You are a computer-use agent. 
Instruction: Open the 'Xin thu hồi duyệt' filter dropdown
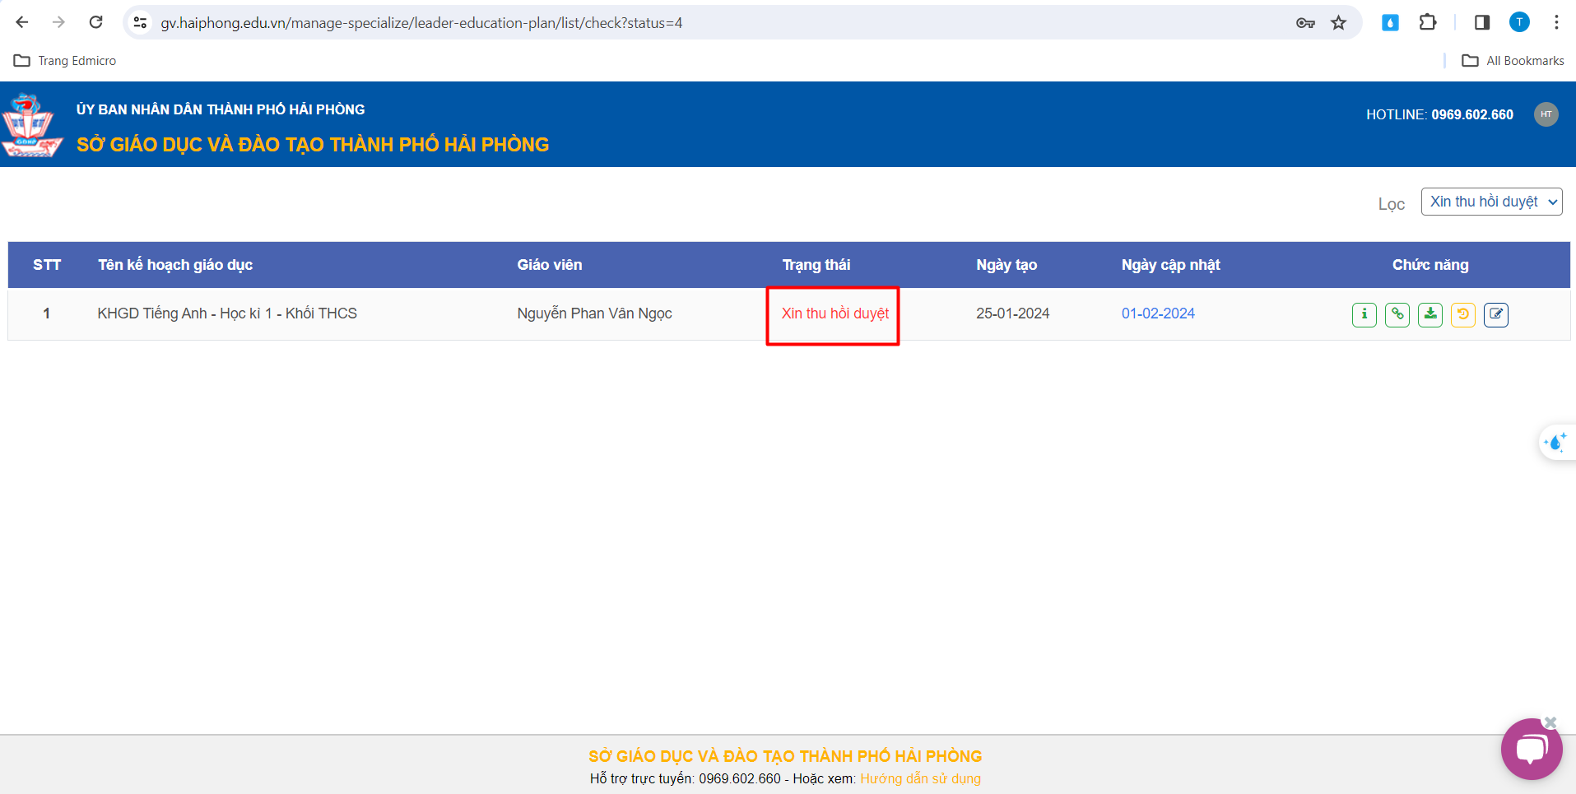pyautogui.click(x=1491, y=202)
